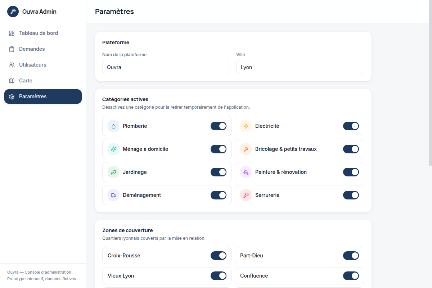Navigate to Carte in the sidebar
The height and width of the screenshot is (288, 432).
(43, 81)
